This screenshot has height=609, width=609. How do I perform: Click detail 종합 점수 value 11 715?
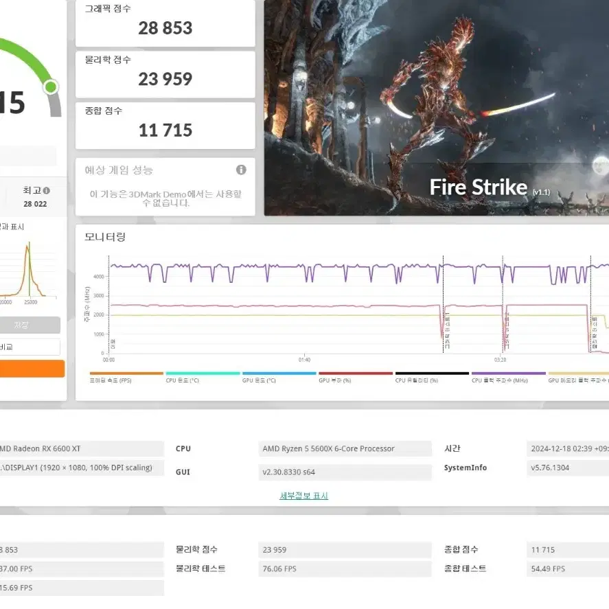568,549
